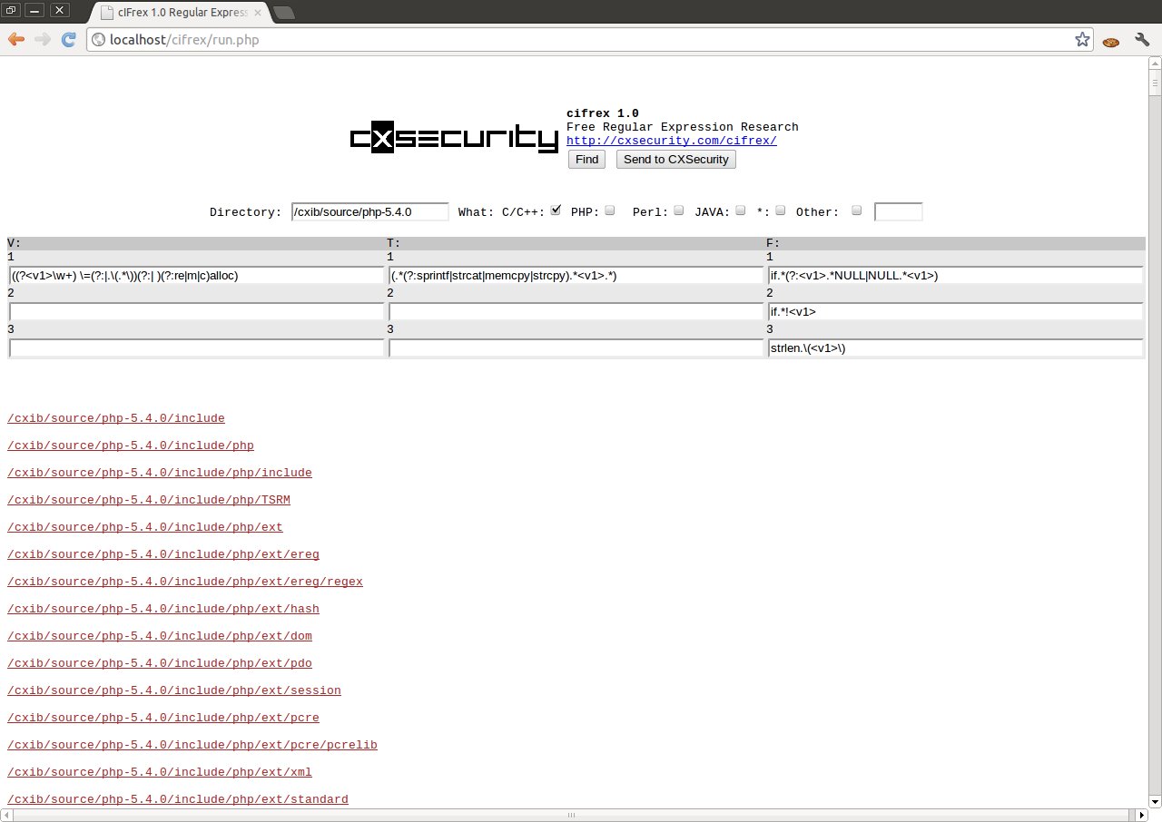The height and width of the screenshot is (822, 1162).
Task: Enable the PHP checkbox
Action: [610, 210]
